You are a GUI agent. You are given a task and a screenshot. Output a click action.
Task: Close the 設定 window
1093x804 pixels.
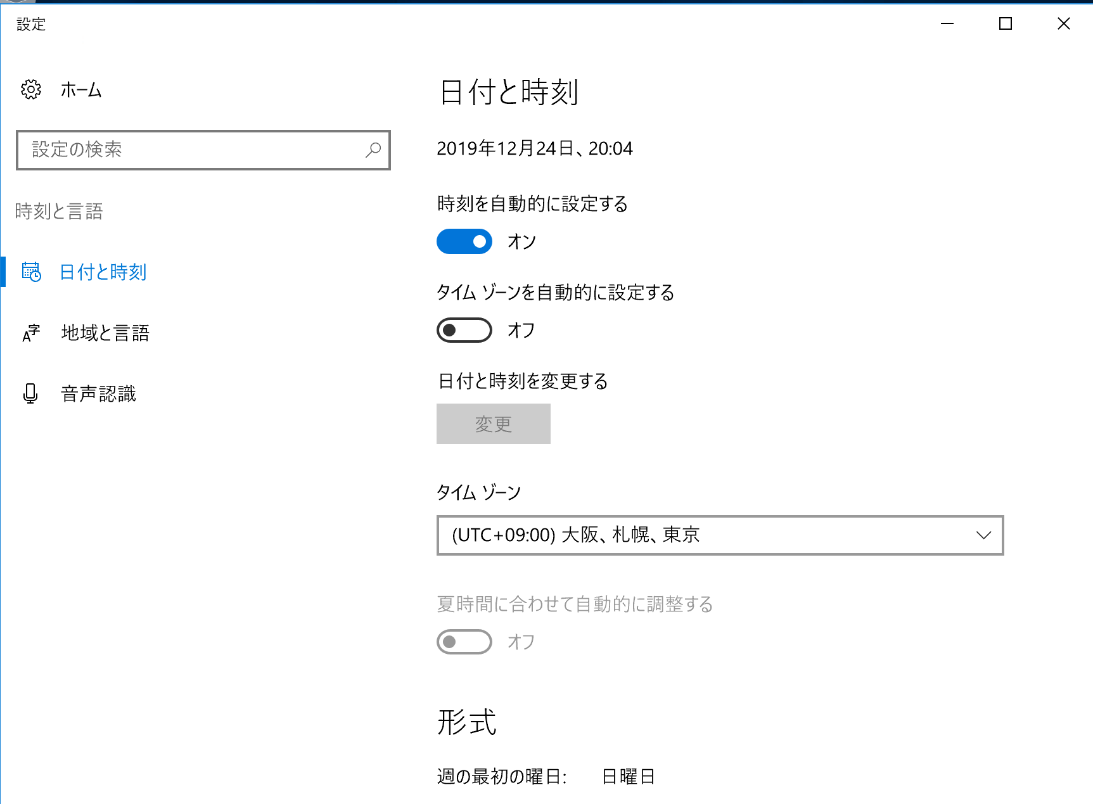tap(1063, 23)
